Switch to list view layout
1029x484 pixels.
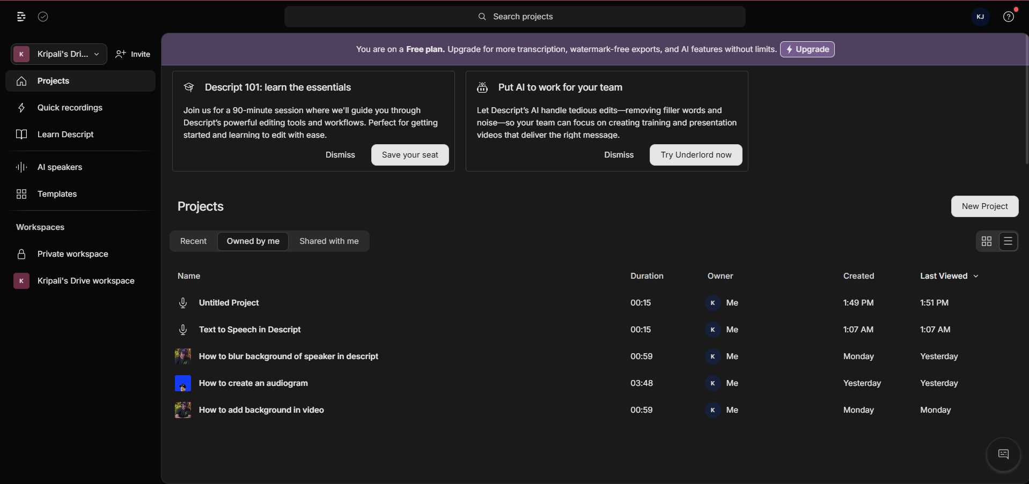pos(1008,241)
